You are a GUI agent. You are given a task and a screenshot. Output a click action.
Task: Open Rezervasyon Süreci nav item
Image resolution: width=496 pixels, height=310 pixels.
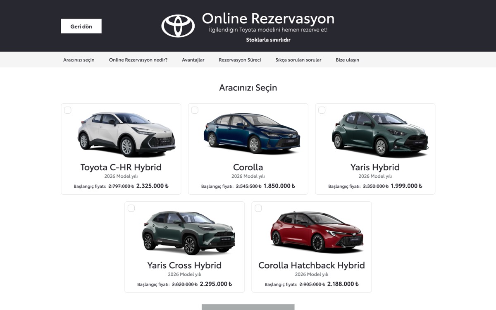point(240,60)
